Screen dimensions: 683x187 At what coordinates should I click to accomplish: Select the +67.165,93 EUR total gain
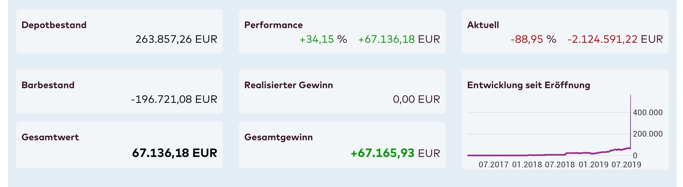tap(395, 153)
